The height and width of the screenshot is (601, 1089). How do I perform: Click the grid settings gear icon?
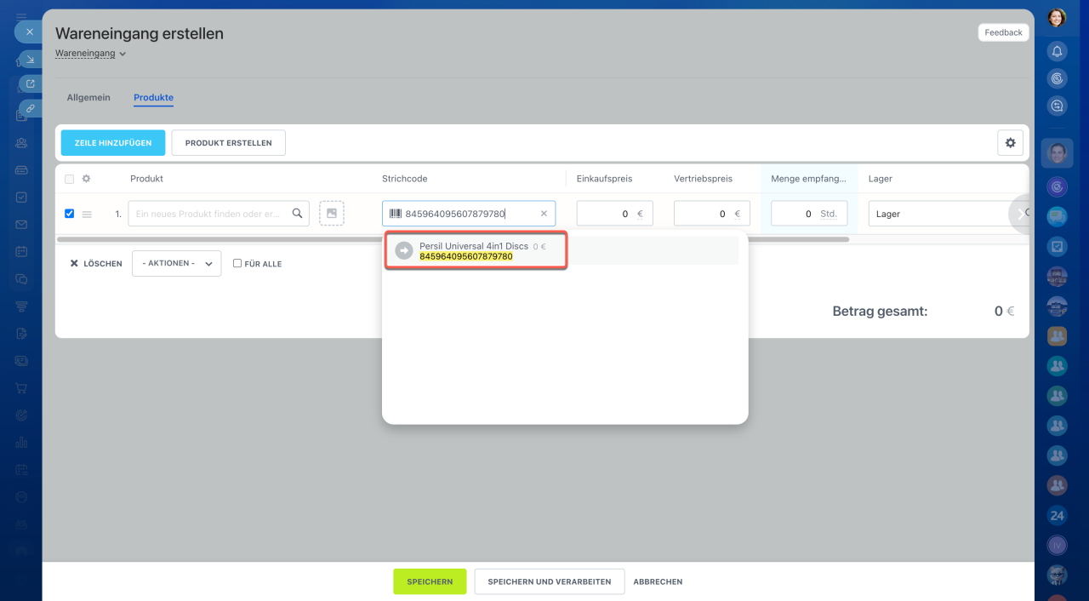tap(1010, 143)
